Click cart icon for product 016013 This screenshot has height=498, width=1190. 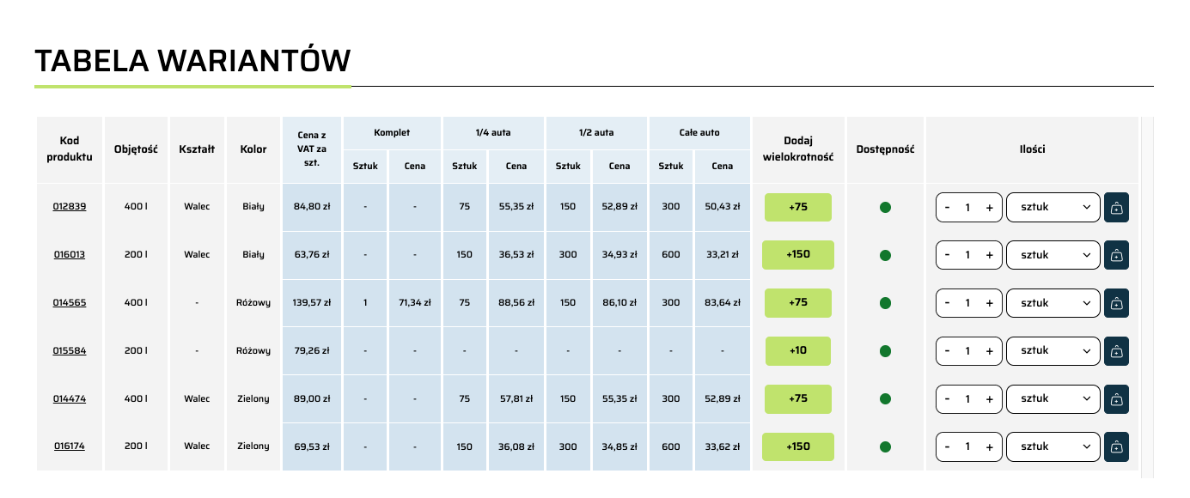(1116, 255)
